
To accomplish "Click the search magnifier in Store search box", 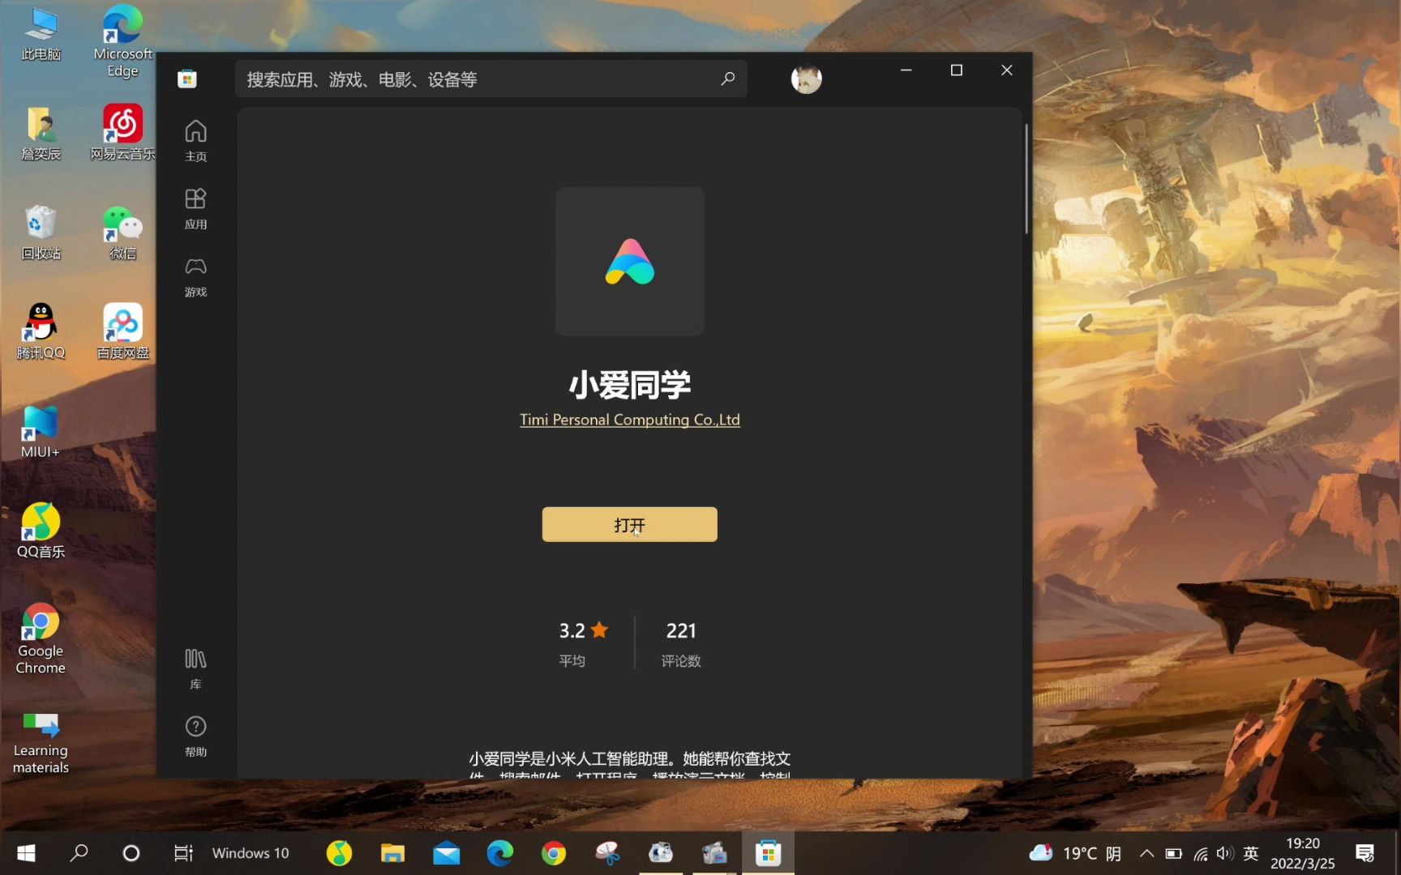I will pos(727,79).
